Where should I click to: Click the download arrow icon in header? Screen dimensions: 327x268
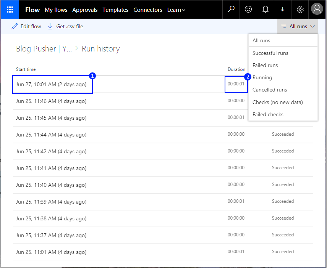click(x=283, y=10)
